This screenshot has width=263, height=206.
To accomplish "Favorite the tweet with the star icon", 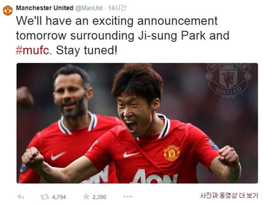I will tap(86, 196).
